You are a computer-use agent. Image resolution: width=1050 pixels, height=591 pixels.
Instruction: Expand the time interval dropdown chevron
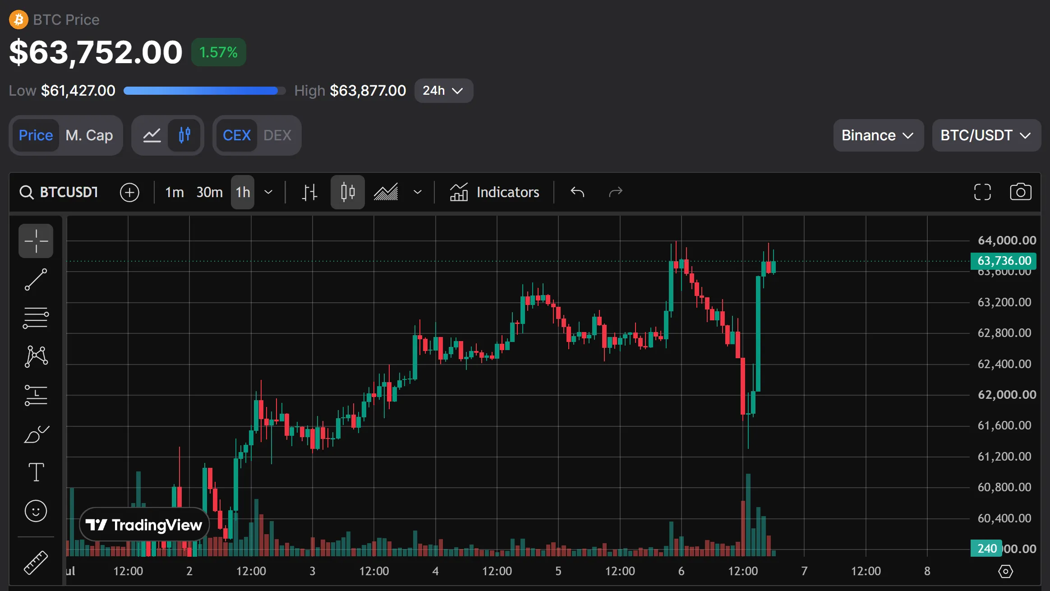[x=268, y=192]
